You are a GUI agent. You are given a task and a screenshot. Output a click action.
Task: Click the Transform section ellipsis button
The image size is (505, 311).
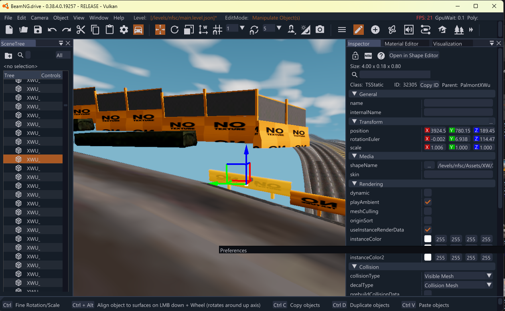click(x=491, y=122)
